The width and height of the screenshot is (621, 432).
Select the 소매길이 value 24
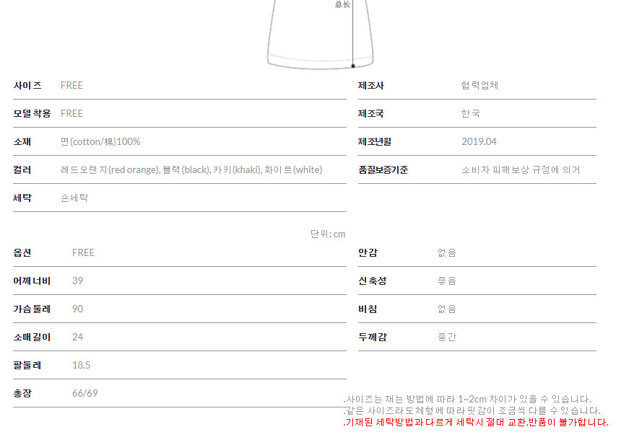[x=78, y=337]
